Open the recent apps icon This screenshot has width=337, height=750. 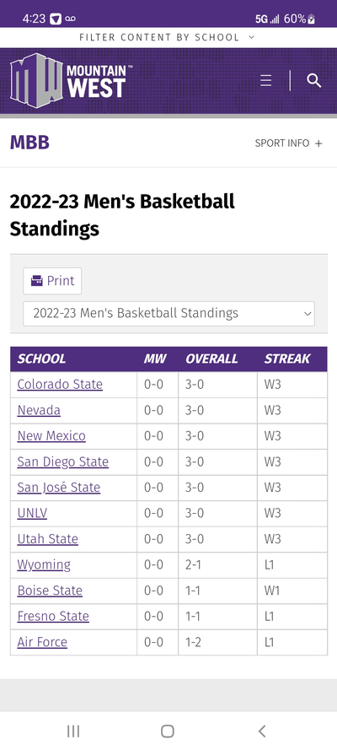tap(73, 731)
